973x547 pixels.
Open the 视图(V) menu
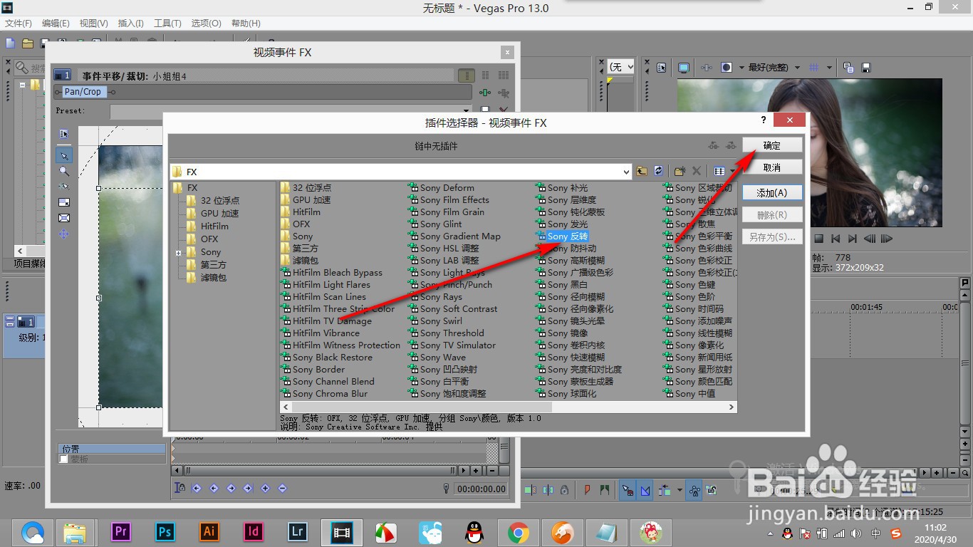click(94, 24)
